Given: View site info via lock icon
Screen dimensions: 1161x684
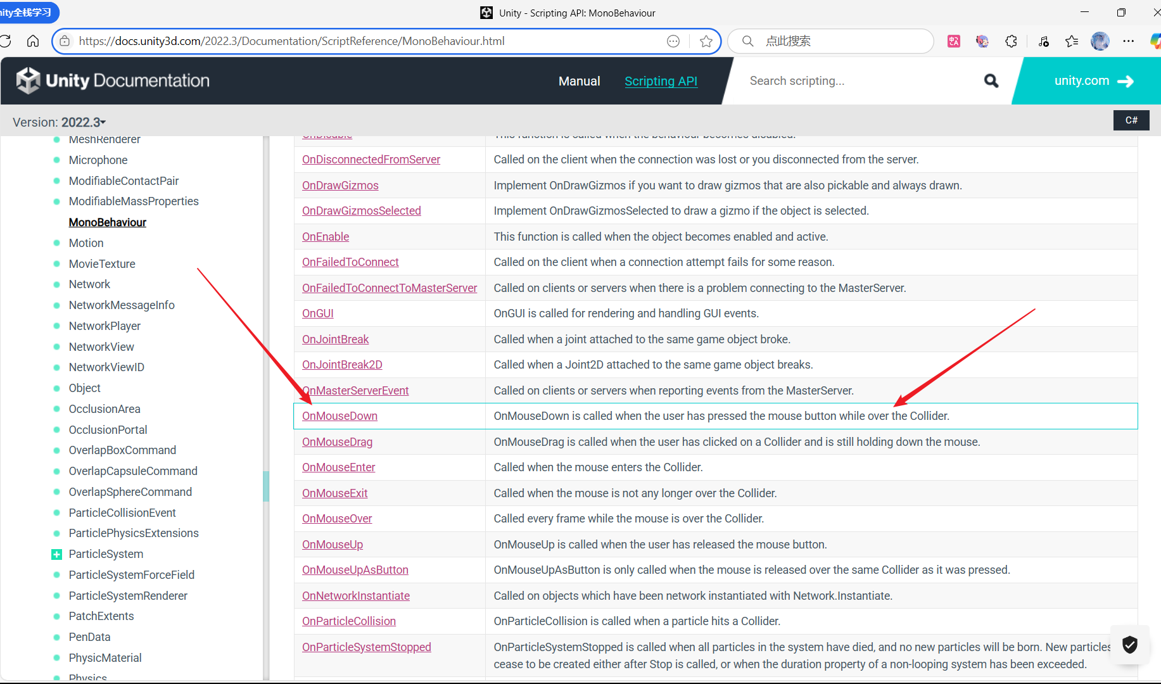Looking at the screenshot, I should tap(65, 41).
